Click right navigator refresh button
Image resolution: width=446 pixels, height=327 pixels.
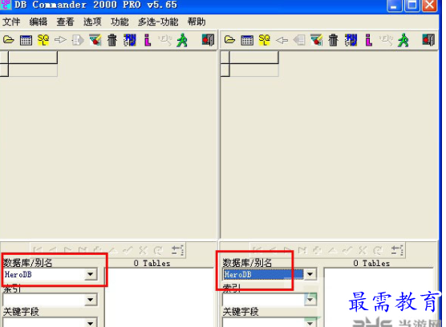click(378, 250)
